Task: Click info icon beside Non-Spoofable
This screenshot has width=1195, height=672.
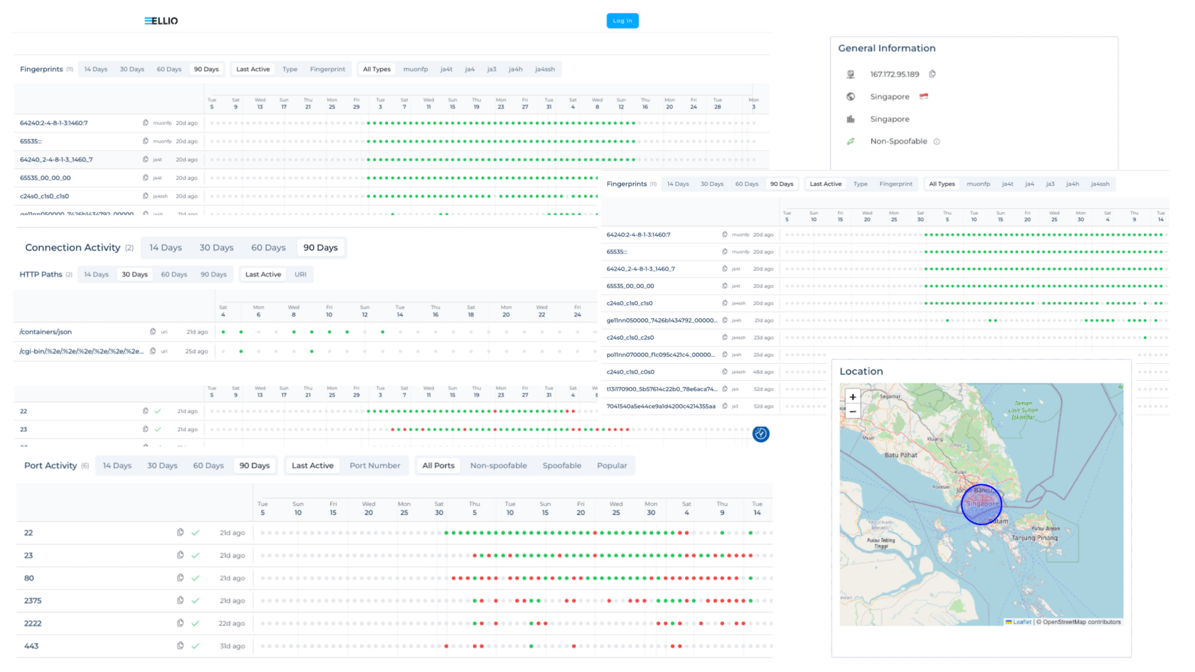Action: (937, 142)
